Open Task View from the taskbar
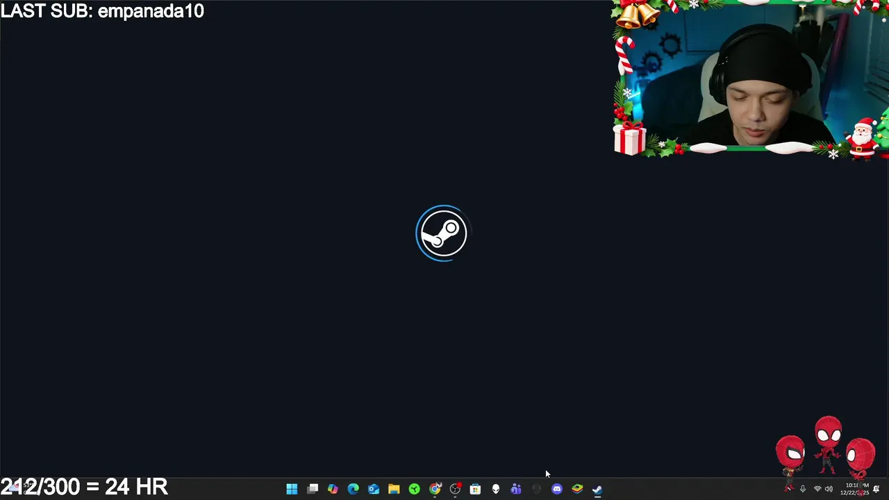The width and height of the screenshot is (889, 500). click(x=313, y=489)
